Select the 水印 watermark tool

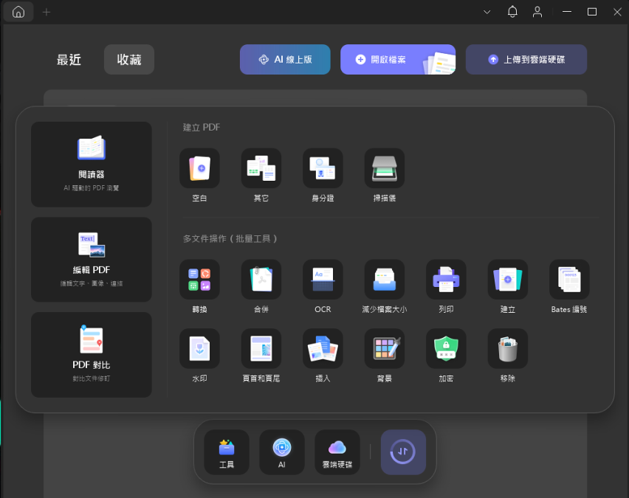click(x=199, y=348)
